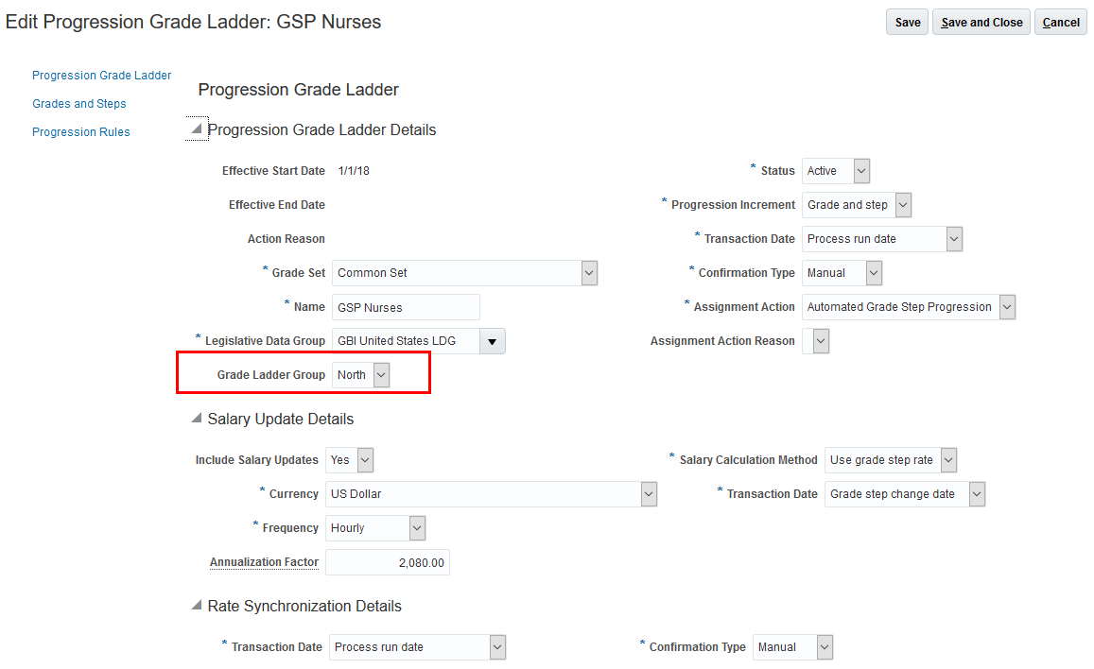Open the Status dropdown
Viewport: 1094px width, 669px height.
tap(860, 171)
